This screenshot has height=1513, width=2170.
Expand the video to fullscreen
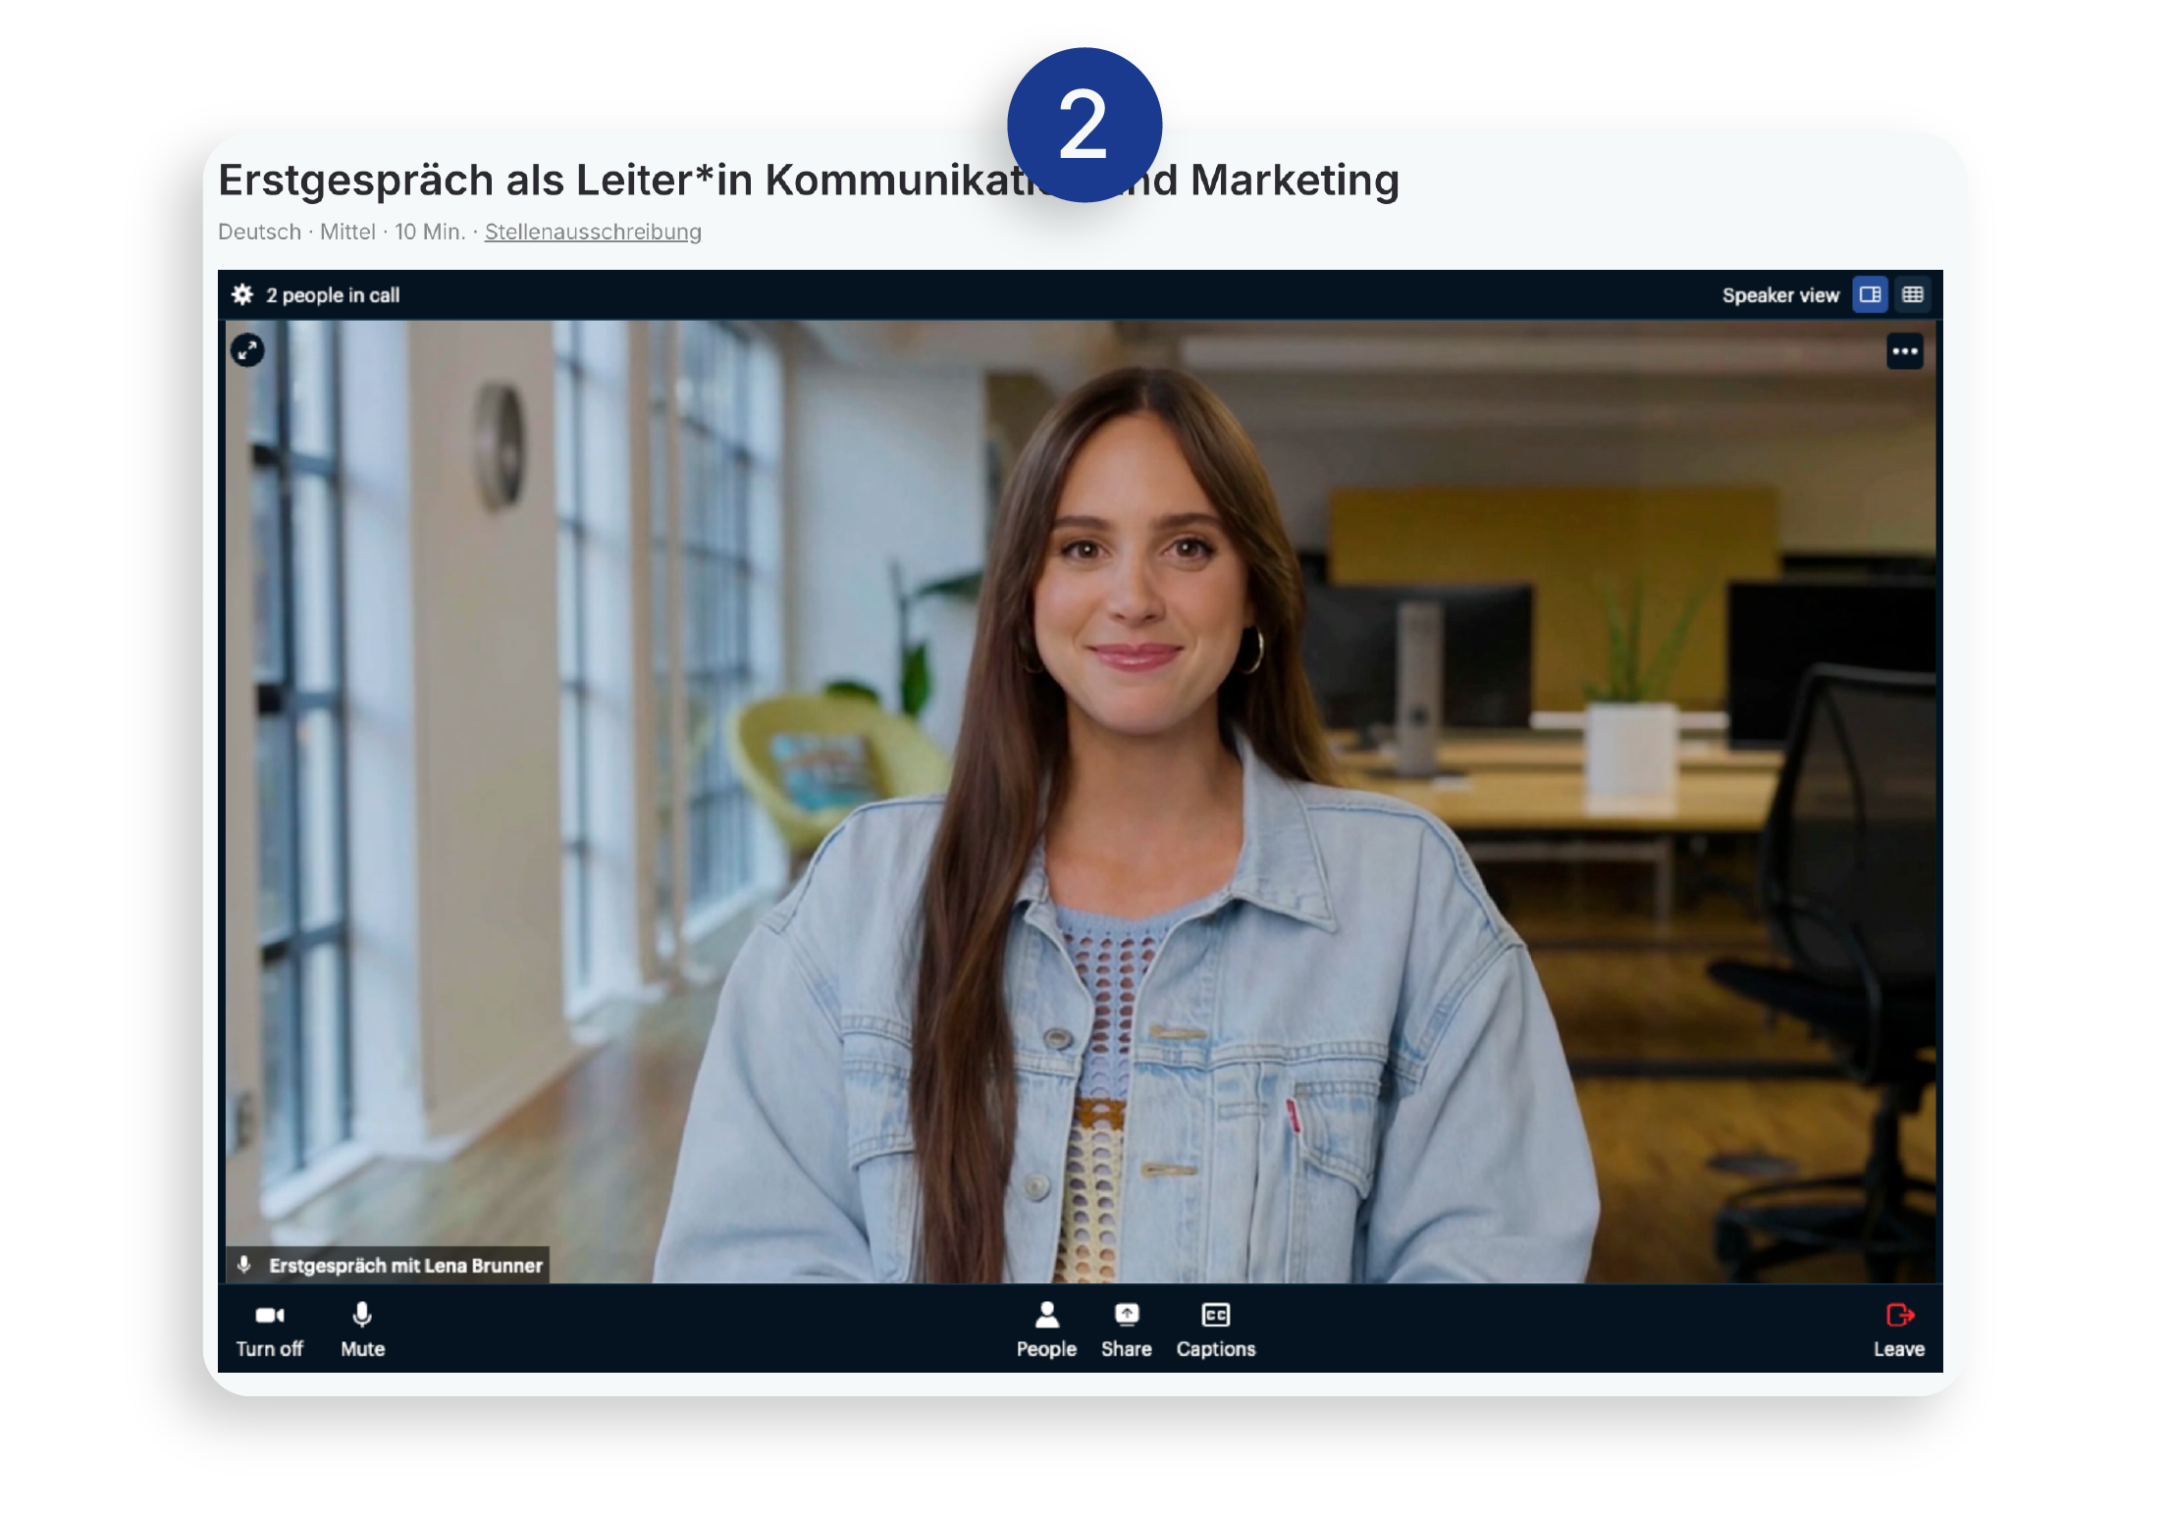click(x=247, y=350)
